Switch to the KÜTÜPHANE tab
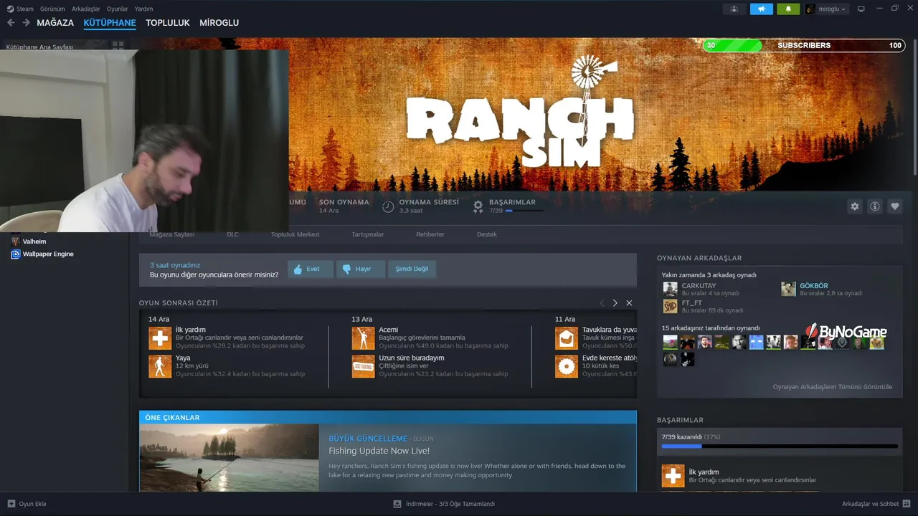 pyautogui.click(x=110, y=23)
